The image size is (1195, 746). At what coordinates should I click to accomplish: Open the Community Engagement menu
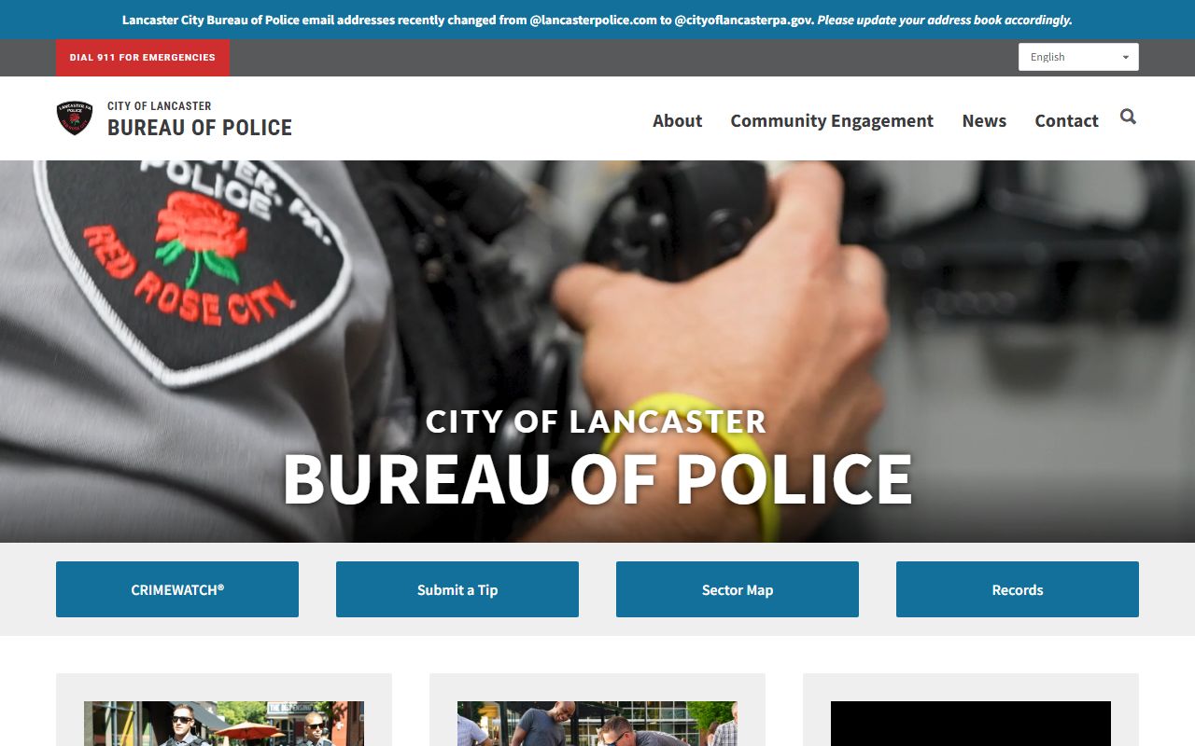tap(832, 120)
